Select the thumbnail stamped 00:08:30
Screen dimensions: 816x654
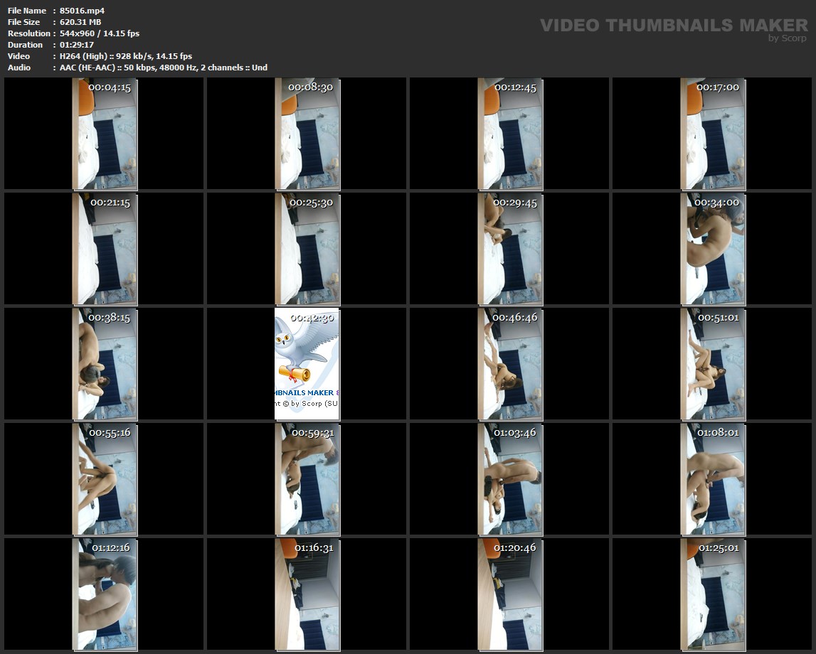(307, 135)
